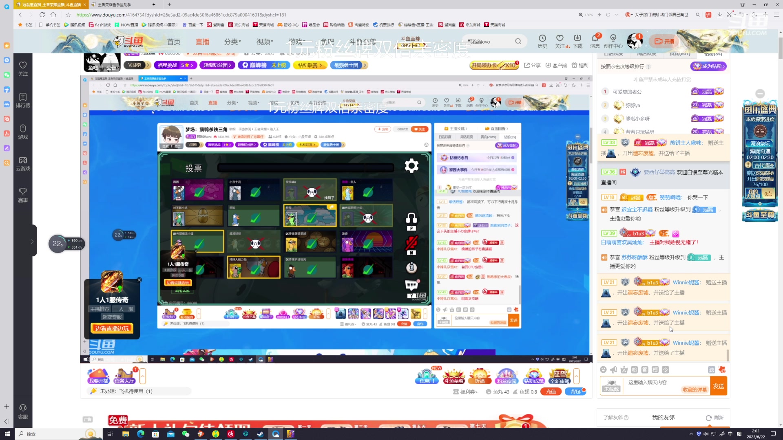Click the 粉 icon in chat toolbar
The width and height of the screenshot is (783, 440).
coord(635,370)
